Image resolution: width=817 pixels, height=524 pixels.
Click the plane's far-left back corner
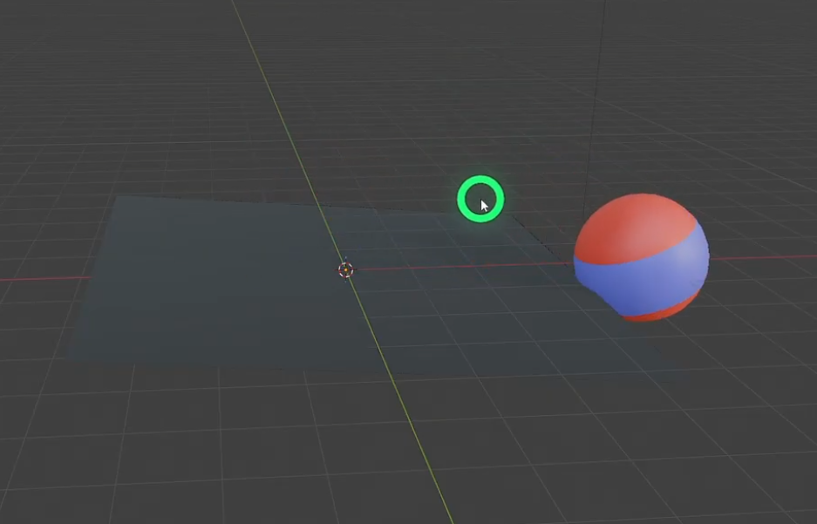[118, 198]
